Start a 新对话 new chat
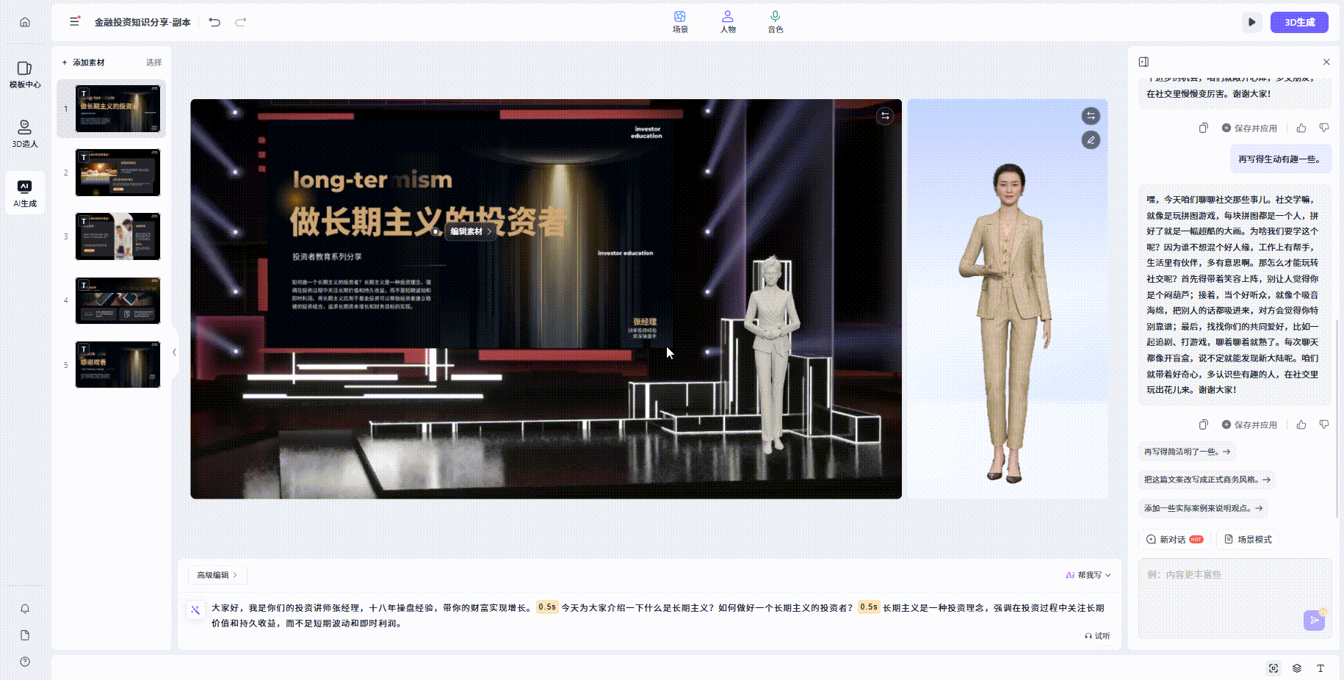This screenshot has height=680, width=1344. pos(1174,539)
